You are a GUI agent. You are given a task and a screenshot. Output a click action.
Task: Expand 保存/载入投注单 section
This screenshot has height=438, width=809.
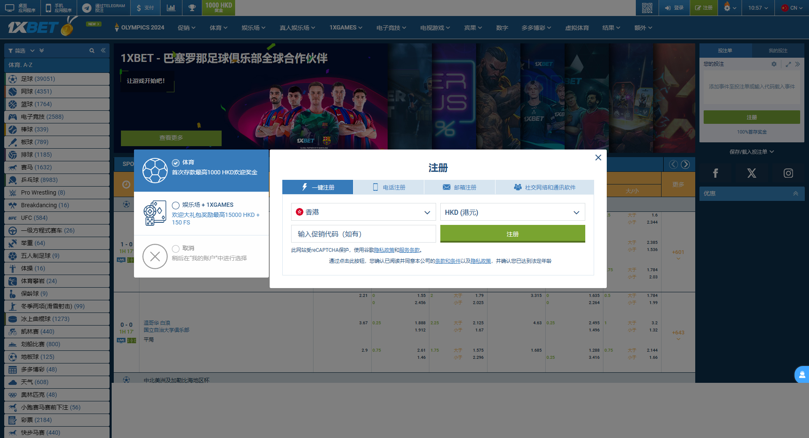click(752, 152)
